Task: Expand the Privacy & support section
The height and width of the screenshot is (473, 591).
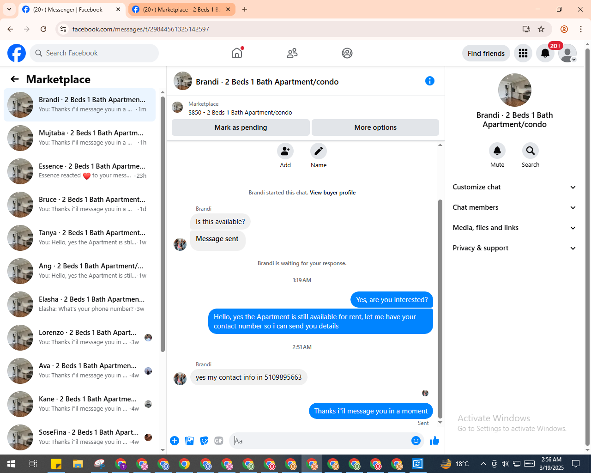Action: click(515, 248)
